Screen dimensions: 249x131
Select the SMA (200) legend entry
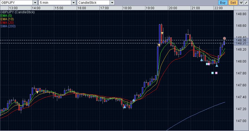pyautogui.click(x=8, y=26)
